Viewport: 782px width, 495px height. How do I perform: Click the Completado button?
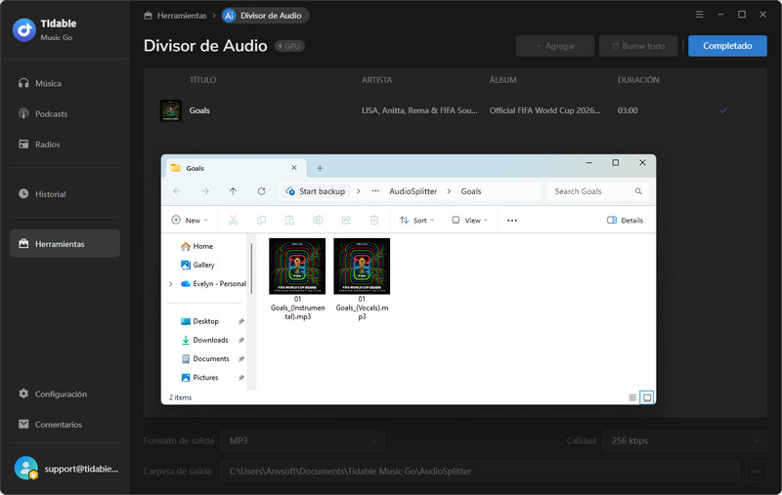[x=727, y=46]
